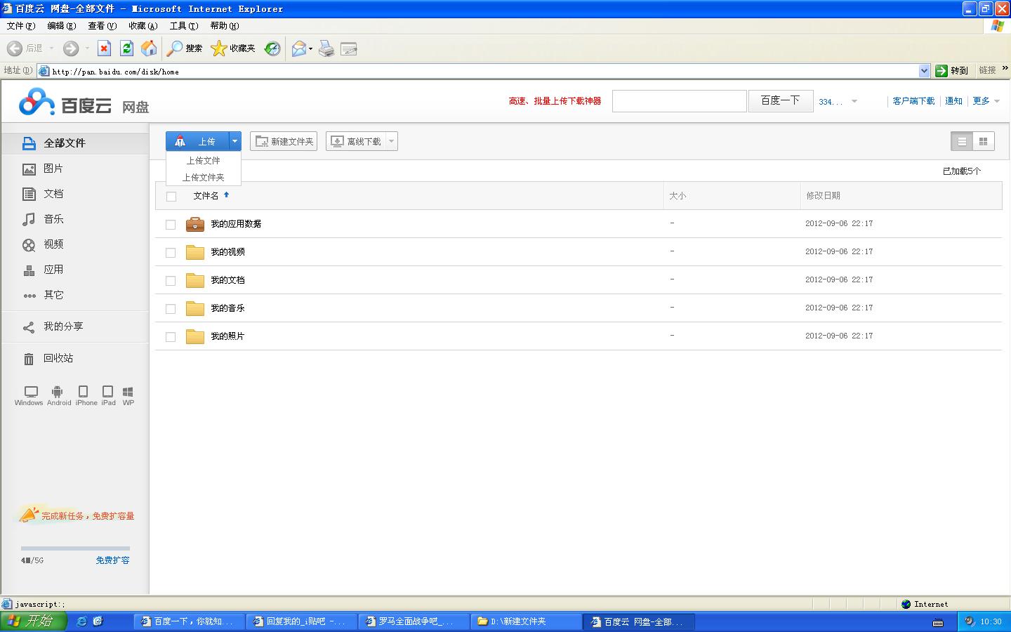Check the box for 我的文档
This screenshot has width=1011, height=632.
[x=171, y=281]
